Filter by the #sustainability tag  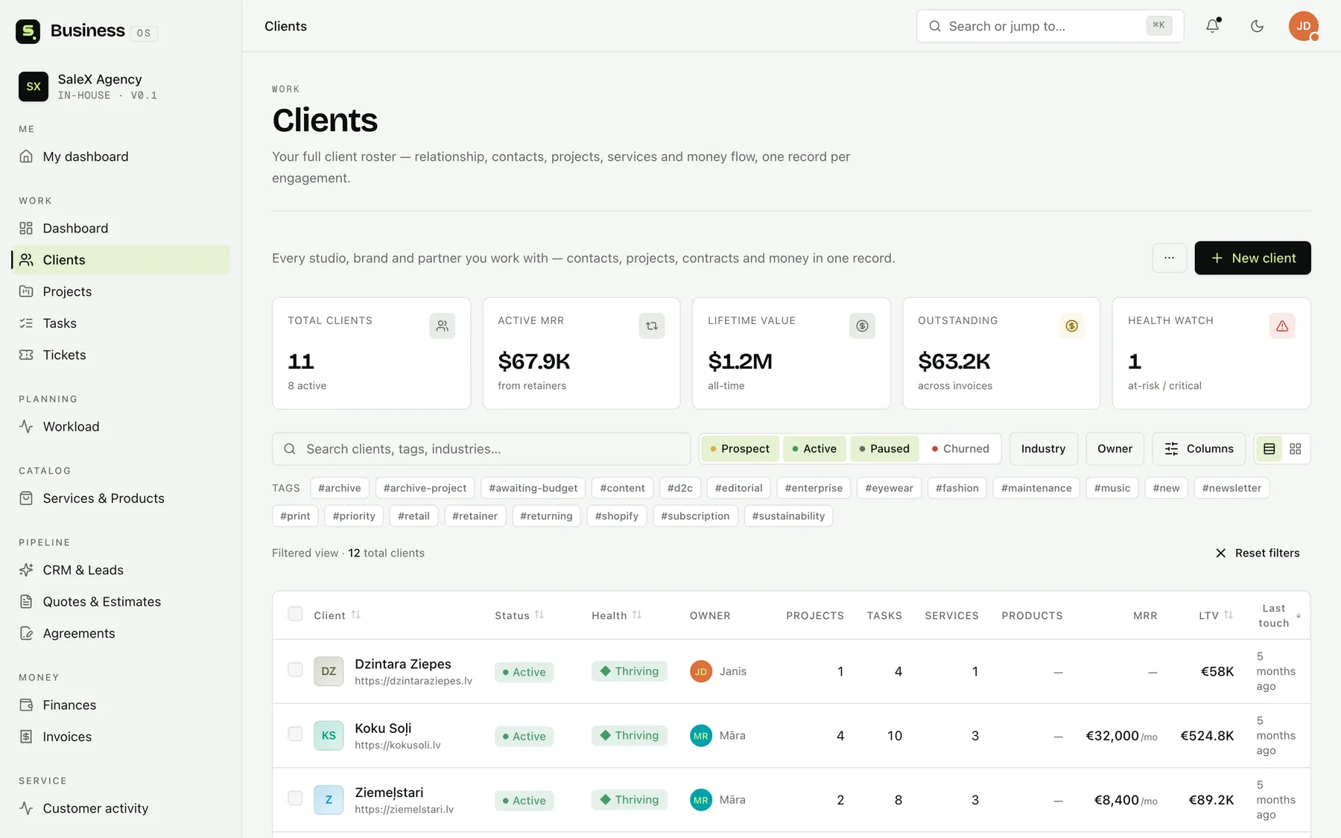[788, 515]
